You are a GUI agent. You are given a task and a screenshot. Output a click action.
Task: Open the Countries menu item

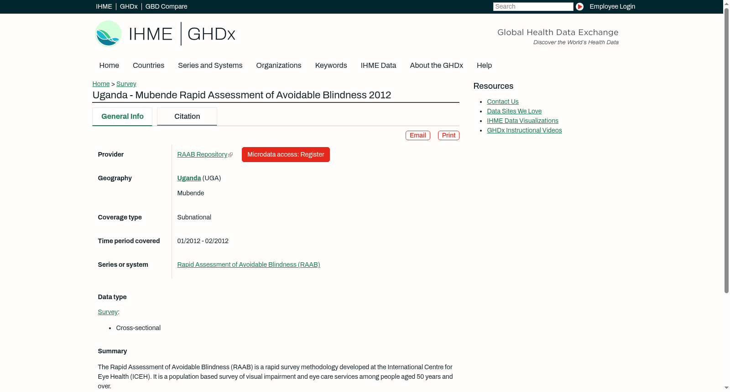click(x=148, y=66)
